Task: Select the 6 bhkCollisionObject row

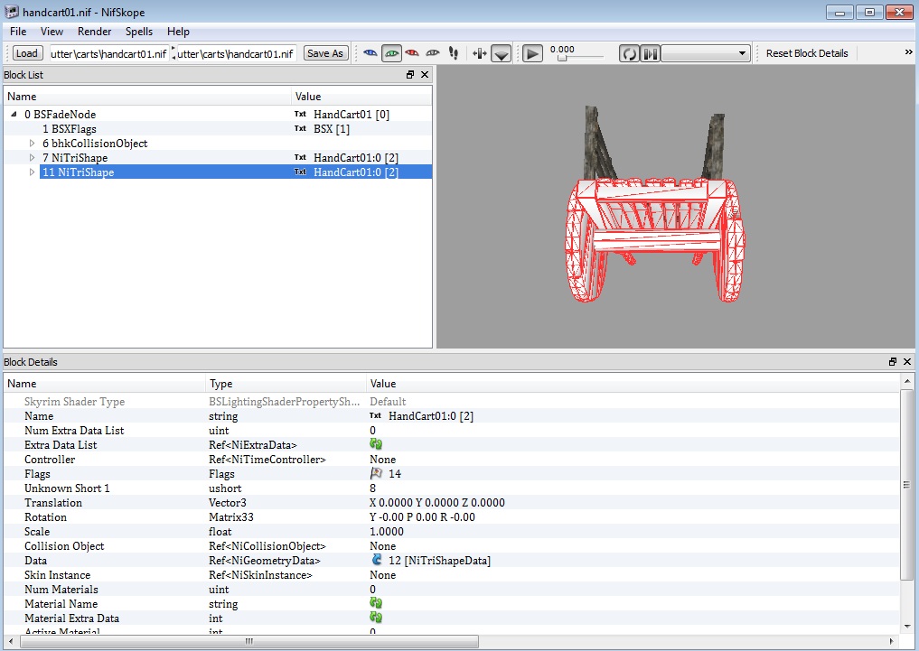Action: click(x=218, y=143)
